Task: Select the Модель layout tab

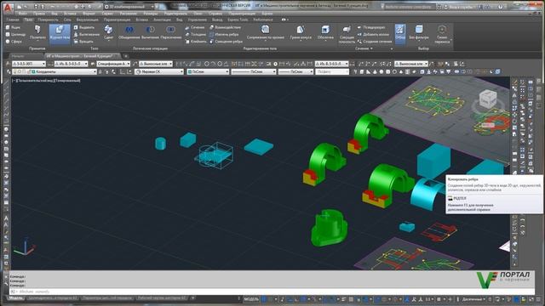Action: (x=15, y=298)
